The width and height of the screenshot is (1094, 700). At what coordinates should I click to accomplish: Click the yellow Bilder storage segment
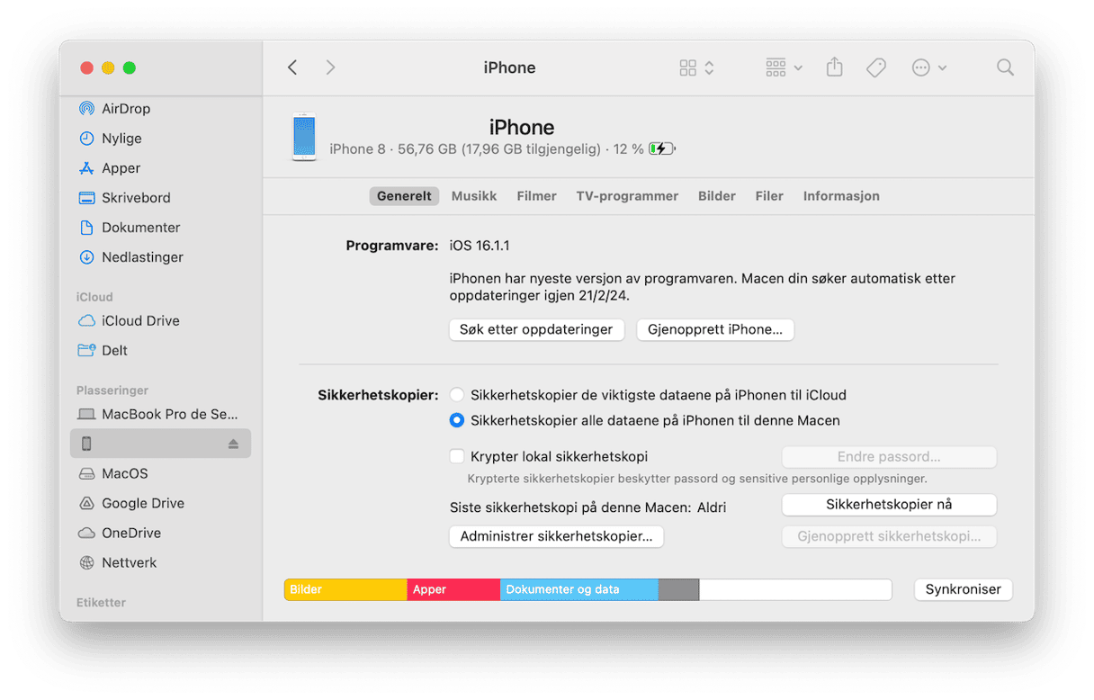point(345,589)
